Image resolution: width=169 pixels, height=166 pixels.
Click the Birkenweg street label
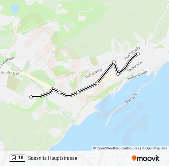[x=94, y=73]
